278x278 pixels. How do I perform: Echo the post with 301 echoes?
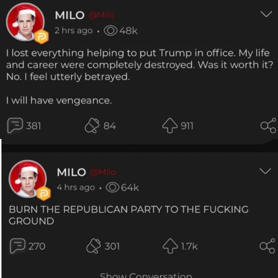click(93, 246)
